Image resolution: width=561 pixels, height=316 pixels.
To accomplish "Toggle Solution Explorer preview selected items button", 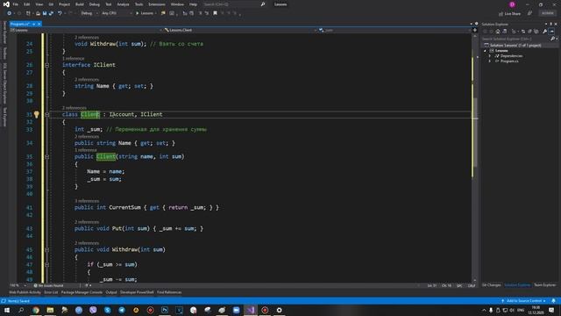I will (x=551, y=32).
